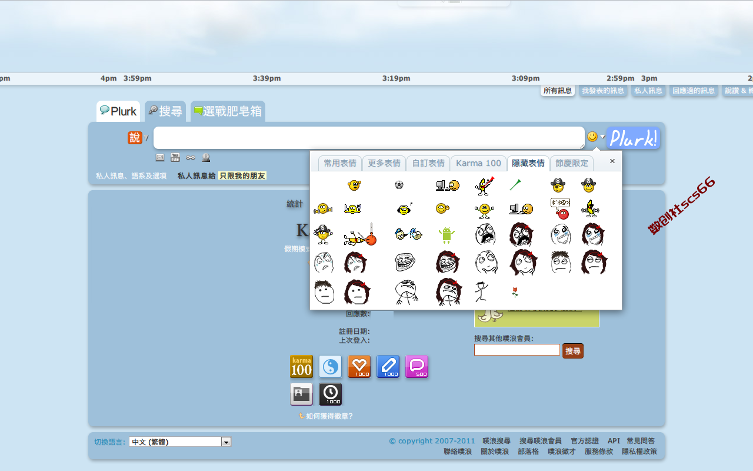Insert the male poker face emoticon
The image size is (753, 471).
point(324,292)
